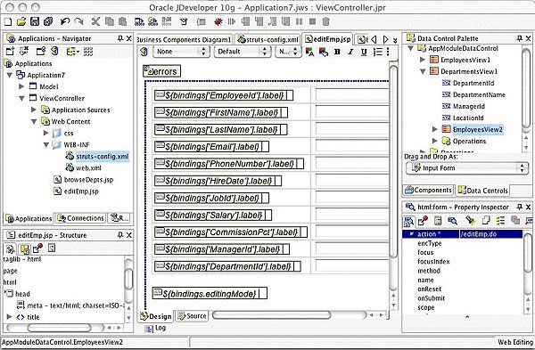Collapse the Web Content folder
535x350 pixels.
[34, 122]
